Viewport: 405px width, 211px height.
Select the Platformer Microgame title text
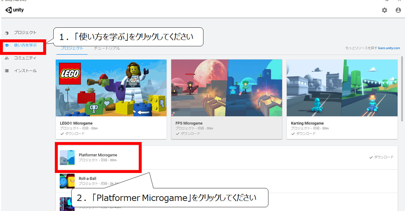pyautogui.click(x=98, y=155)
